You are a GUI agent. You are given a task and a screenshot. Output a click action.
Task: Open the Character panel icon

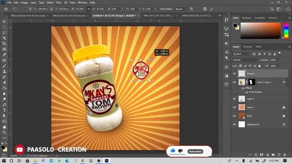pos(226,52)
